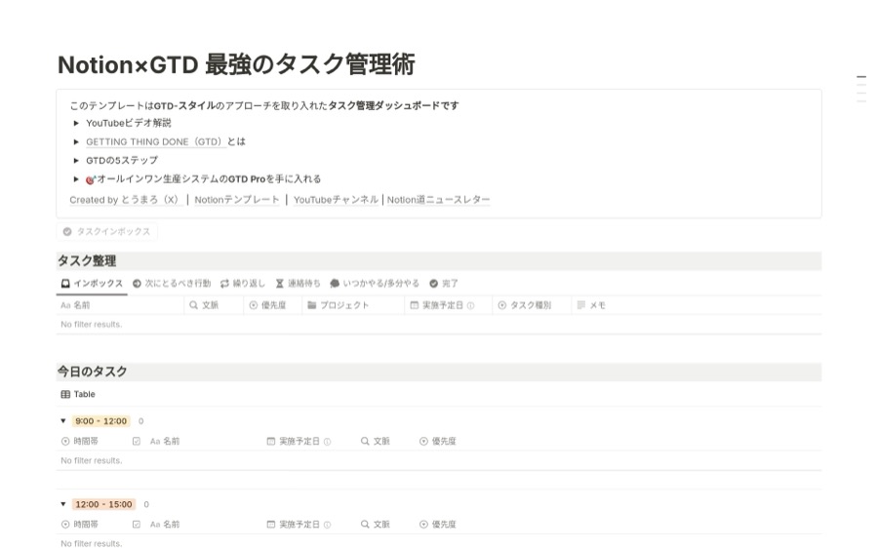This screenshot has width=878, height=548.
Task: Open the YouTubeチャンネル link
Action: tap(336, 200)
